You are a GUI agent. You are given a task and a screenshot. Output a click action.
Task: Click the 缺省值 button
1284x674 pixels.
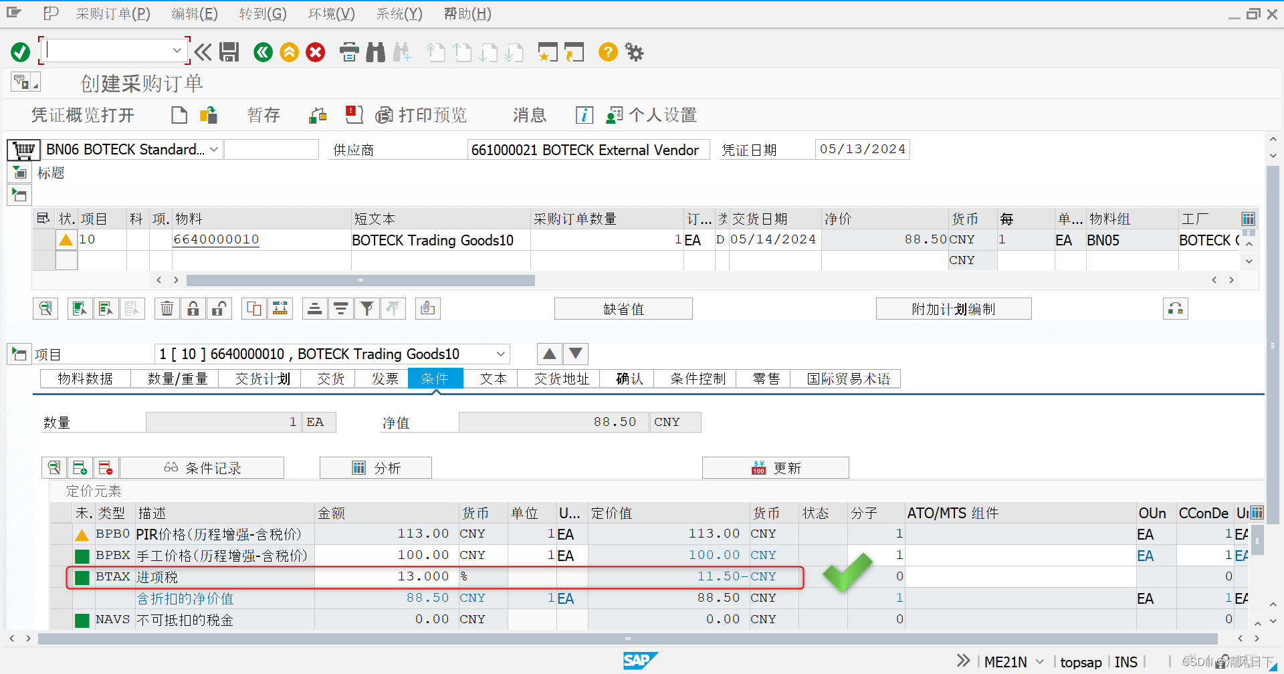pos(623,309)
